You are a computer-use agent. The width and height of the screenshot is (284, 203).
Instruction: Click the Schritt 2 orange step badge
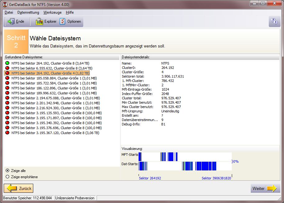coord(16,41)
